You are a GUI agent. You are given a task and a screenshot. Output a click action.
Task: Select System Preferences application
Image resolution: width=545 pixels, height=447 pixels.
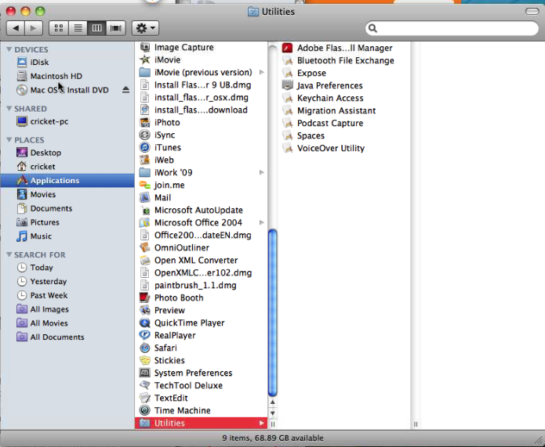click(202, 373)
